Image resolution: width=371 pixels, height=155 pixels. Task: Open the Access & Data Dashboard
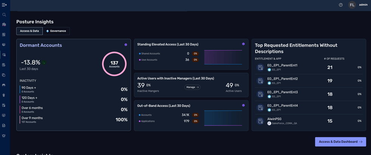(x=340, y=142)
